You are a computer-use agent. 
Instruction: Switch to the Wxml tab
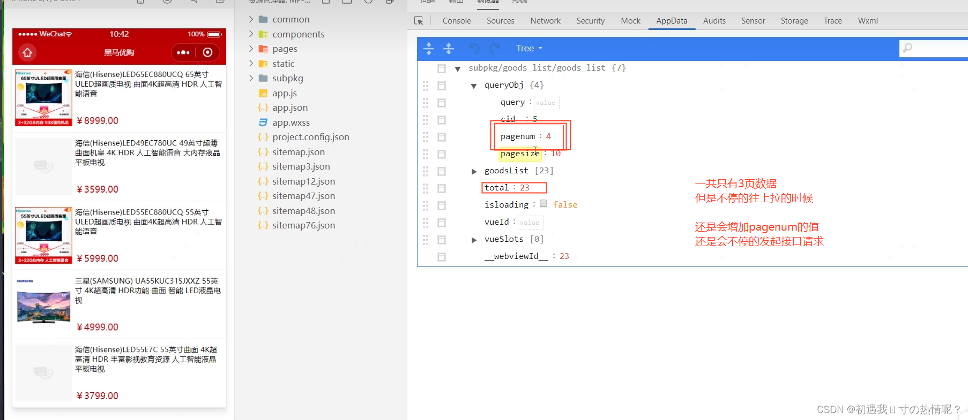[868, 21]
